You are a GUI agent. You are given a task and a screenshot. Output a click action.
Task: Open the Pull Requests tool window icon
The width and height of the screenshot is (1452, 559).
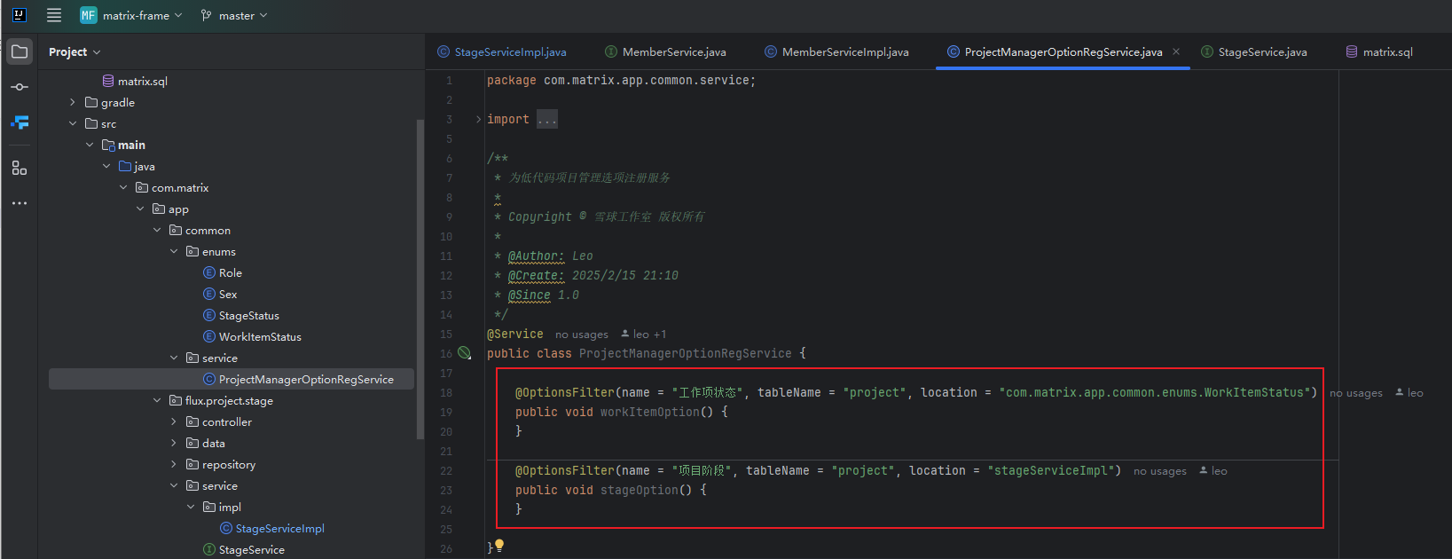coord(20,122)
